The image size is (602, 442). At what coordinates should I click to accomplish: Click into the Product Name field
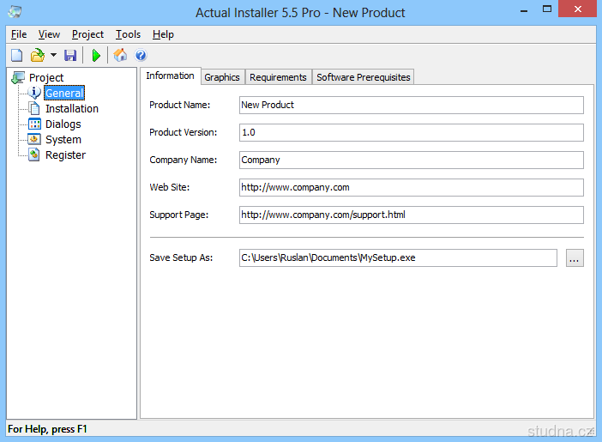click(411, 105)
